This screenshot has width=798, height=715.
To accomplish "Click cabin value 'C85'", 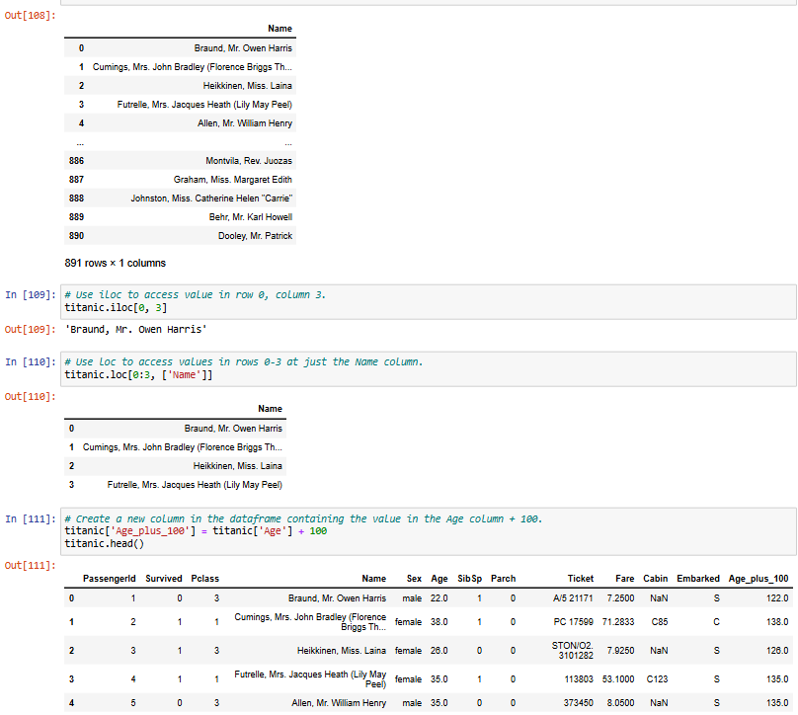I will tap(660, 622).
